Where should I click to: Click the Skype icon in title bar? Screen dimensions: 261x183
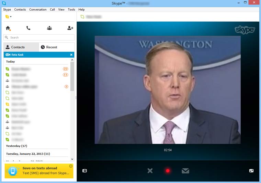tap(4, 3)
